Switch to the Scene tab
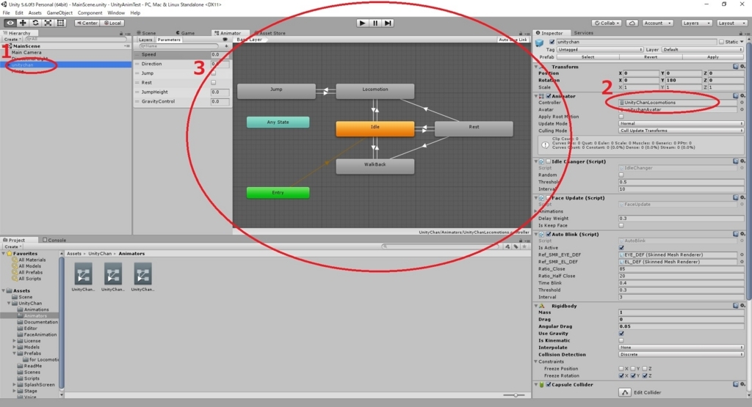Screen dimensions: 752x407 coord(147,33)
